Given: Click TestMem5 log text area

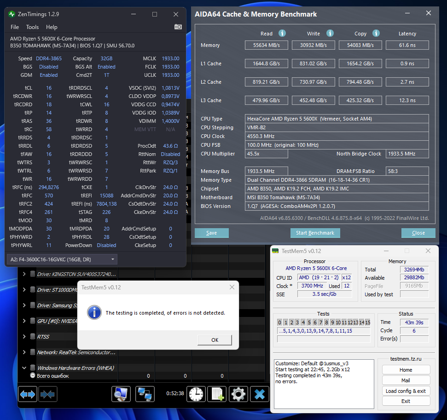Looking at the screenshot, I should 324,384.
